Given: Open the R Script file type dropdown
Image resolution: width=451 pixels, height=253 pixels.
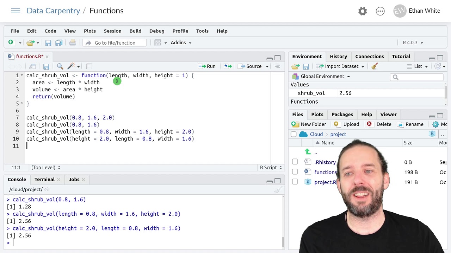Looking at the screenshot, I should (271, 167).
